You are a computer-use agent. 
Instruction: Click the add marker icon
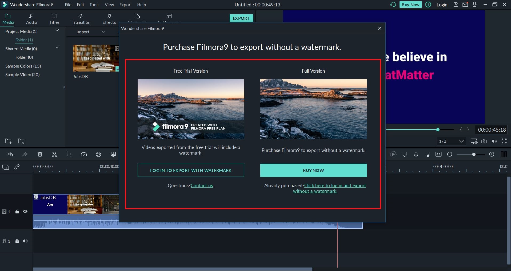[x=404, y=154]
